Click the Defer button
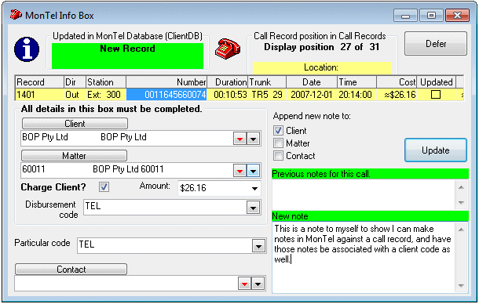479x304 pixels. (x=436, y=44)
